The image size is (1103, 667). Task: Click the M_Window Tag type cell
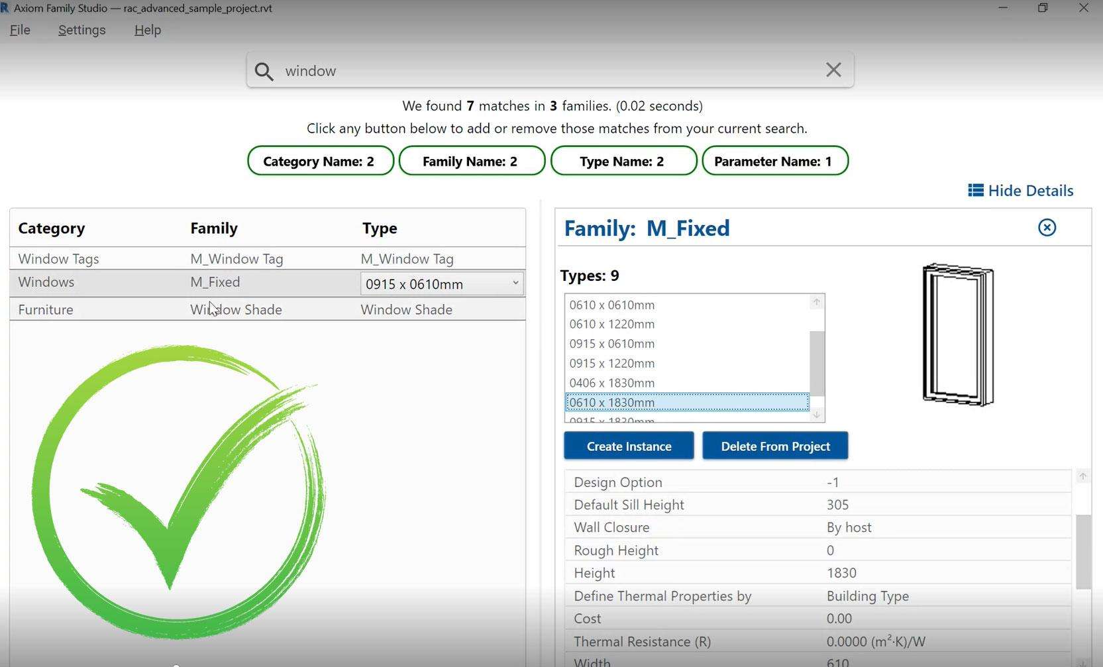tap(407, 259)
